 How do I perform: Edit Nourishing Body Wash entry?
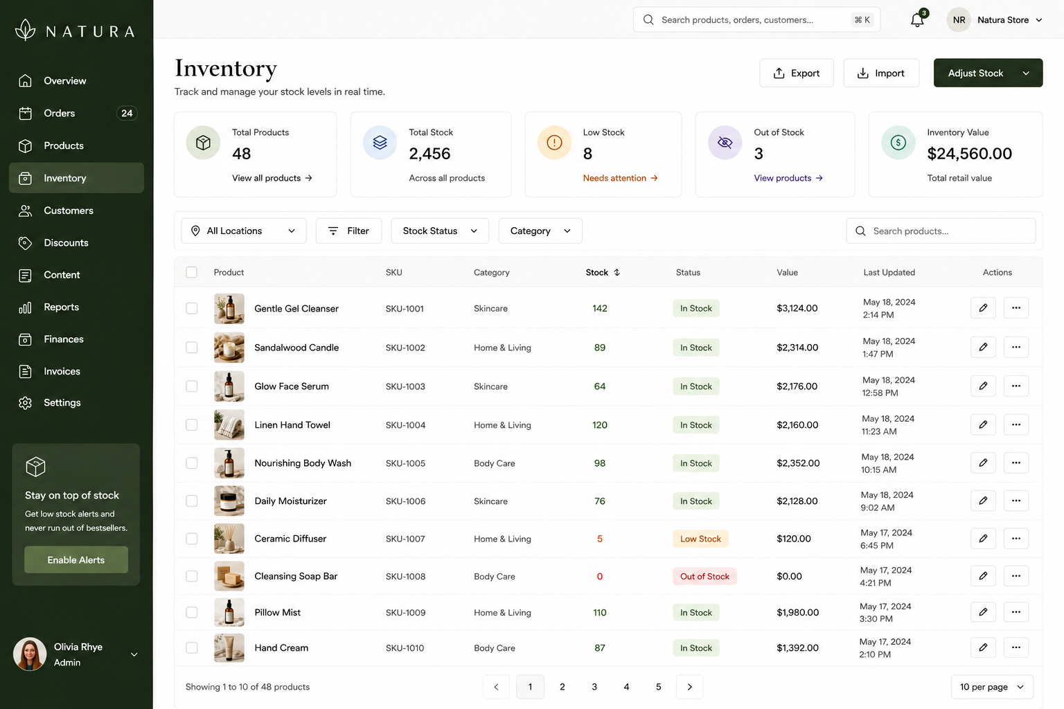pyautogui.click(x=983, y=463)
